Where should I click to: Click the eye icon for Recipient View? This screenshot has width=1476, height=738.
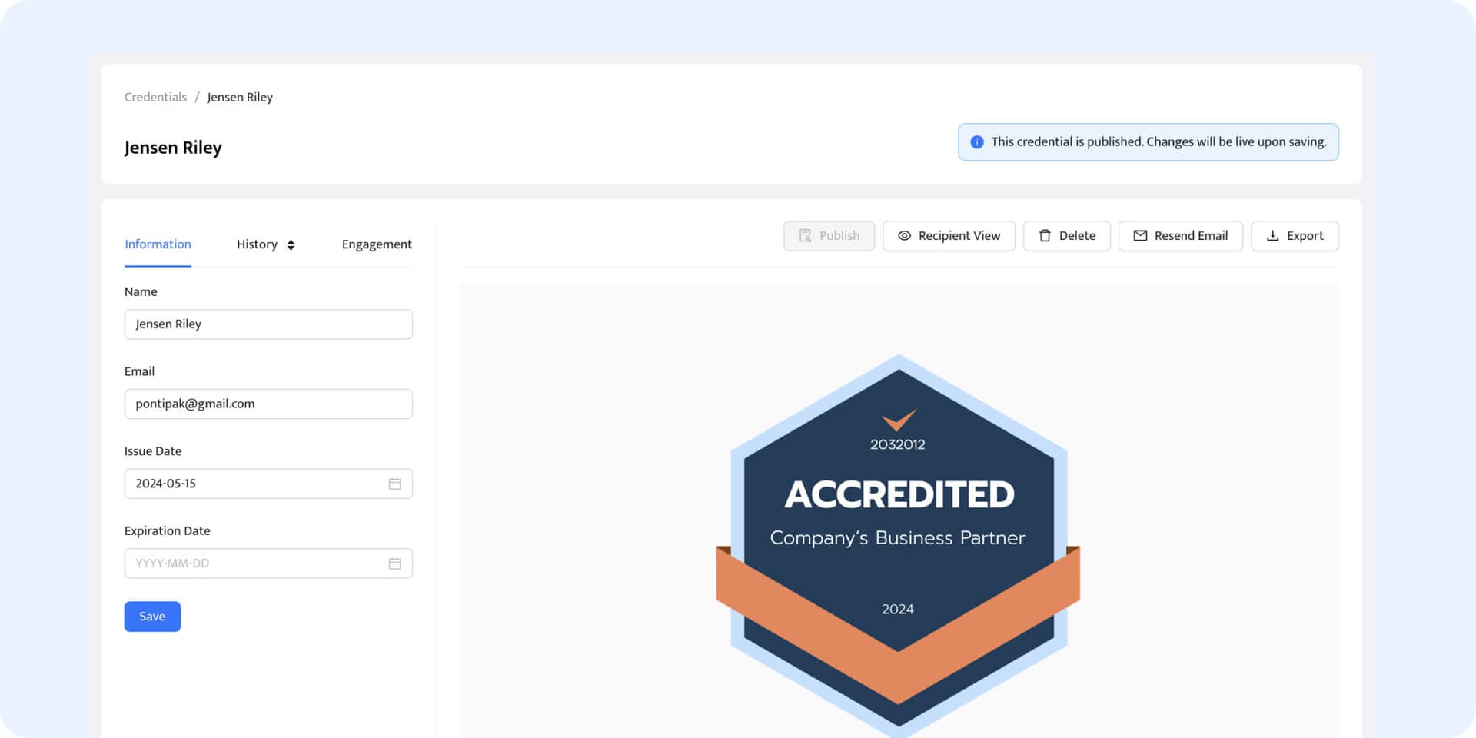[904, 236]
